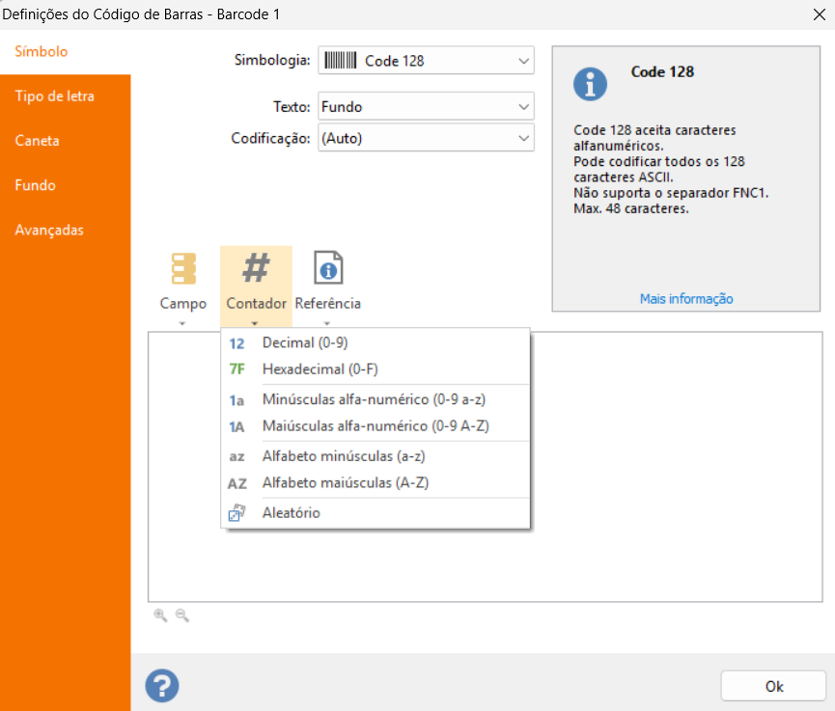Click the zoom out magnifier icon
Screen dimensions: 835x711
[181, 615]
